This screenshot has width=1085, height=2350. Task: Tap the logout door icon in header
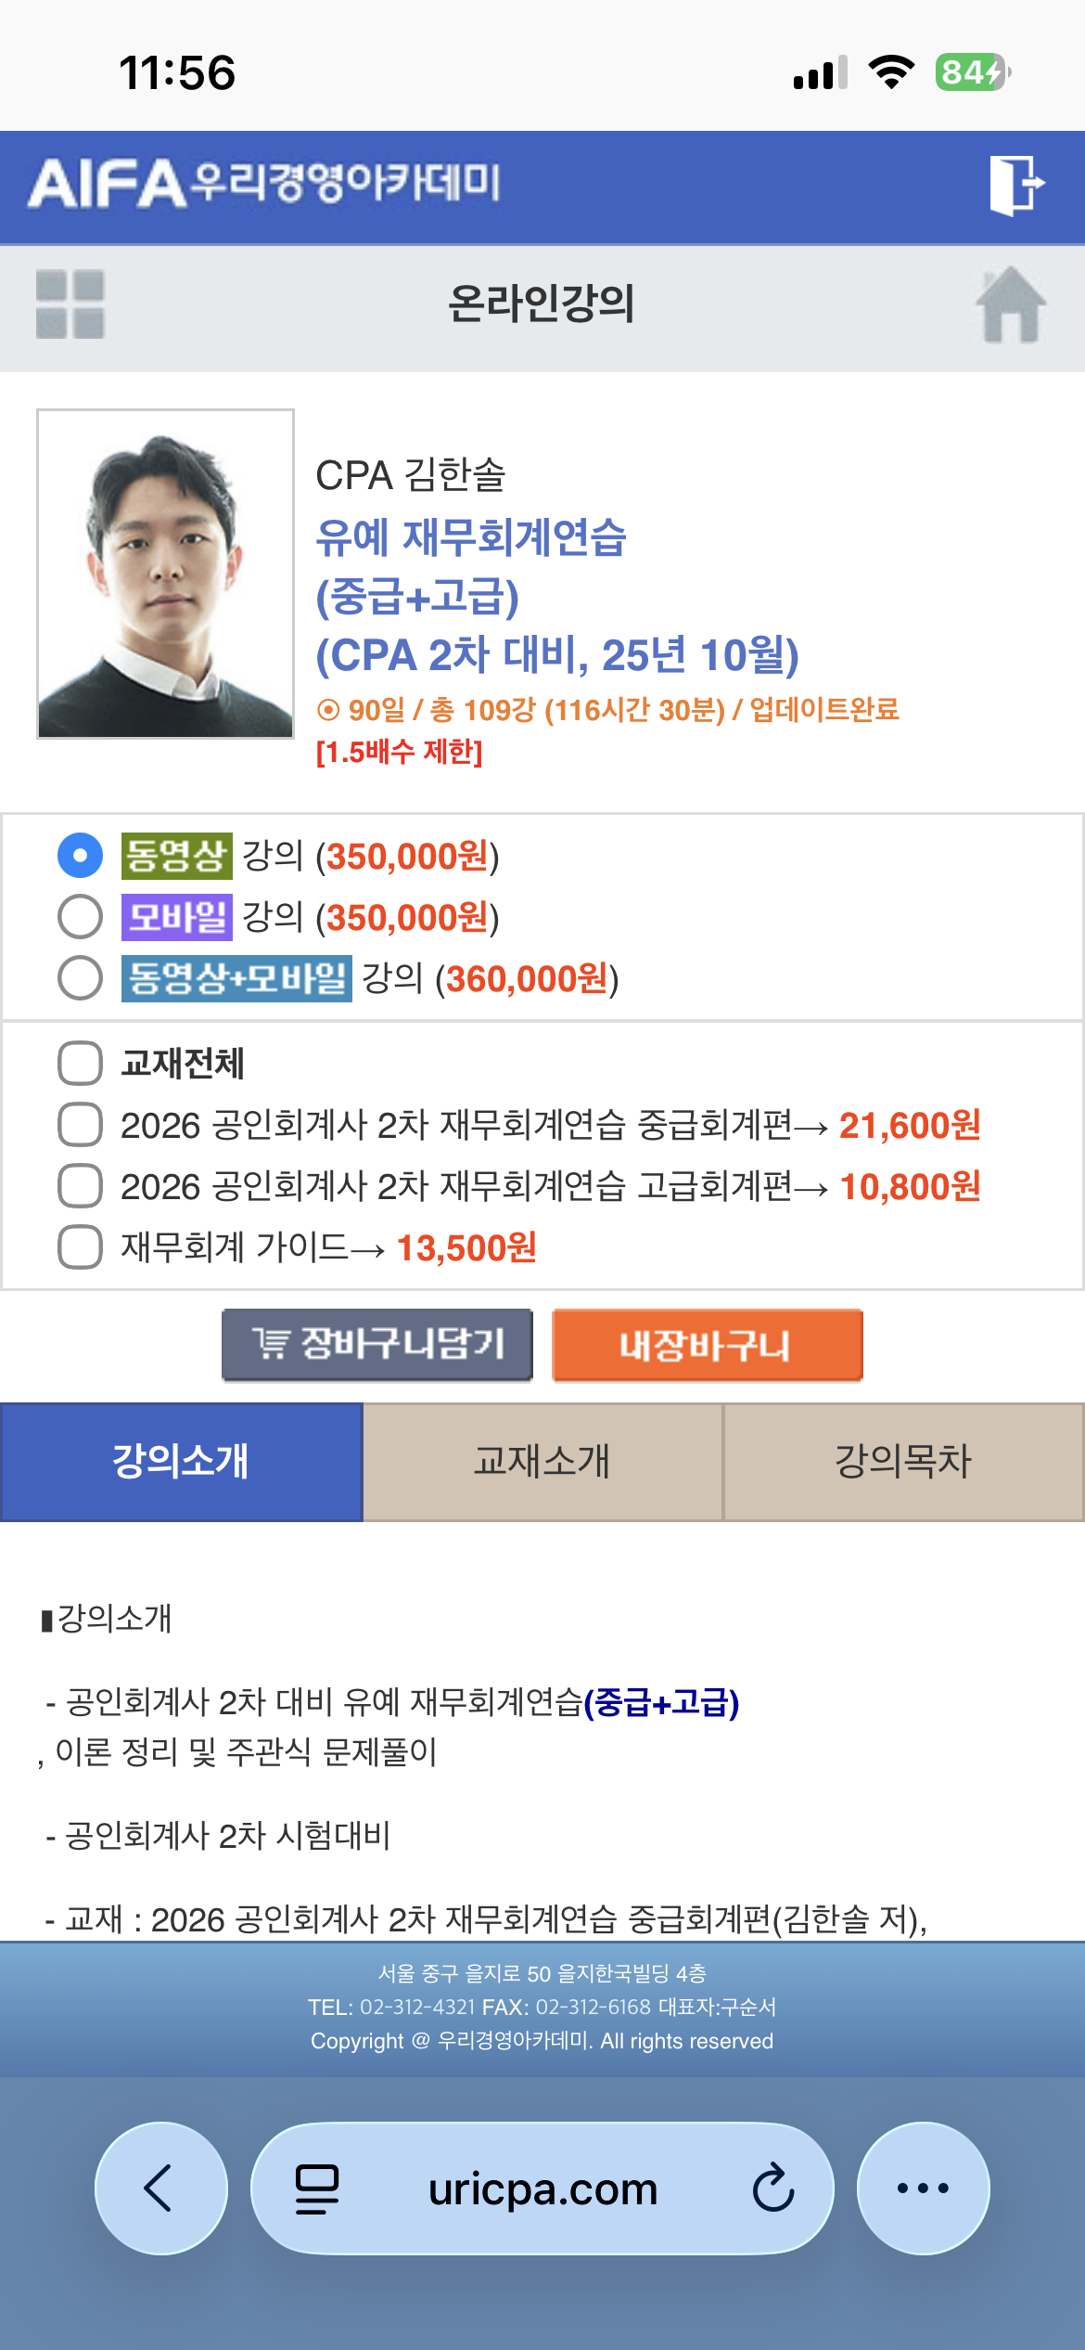coord(1015,185)
